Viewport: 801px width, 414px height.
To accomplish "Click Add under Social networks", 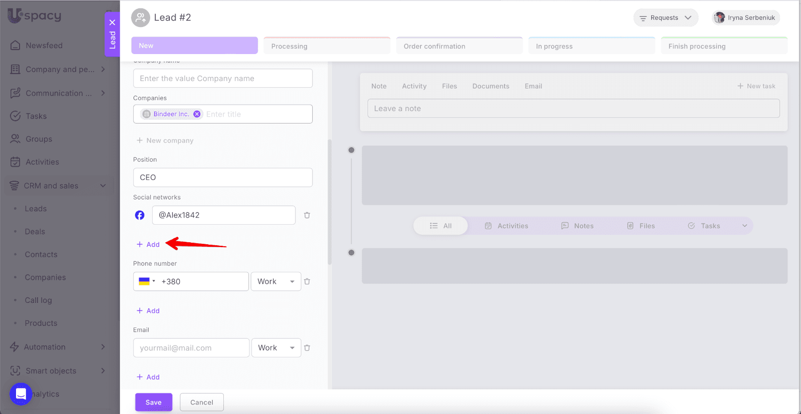I will (148, 244).
